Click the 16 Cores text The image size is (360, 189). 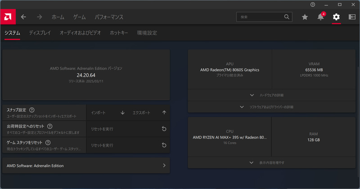point(229,143)
